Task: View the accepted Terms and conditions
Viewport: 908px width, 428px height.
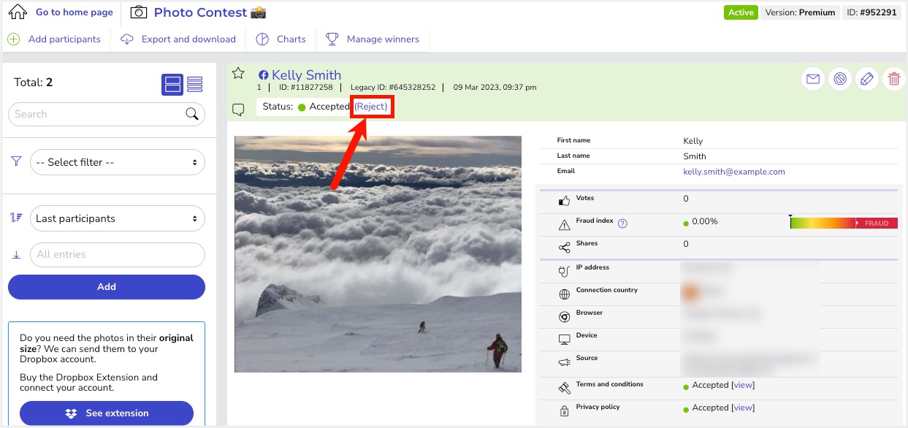Action: point(743,385)
